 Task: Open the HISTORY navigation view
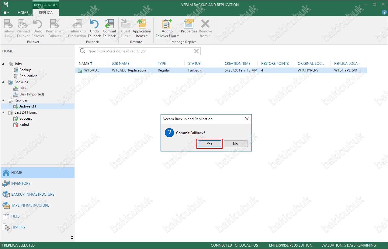click(x=37, y=227)
